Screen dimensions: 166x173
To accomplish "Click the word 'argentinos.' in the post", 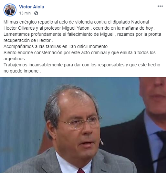I will 15,59.
